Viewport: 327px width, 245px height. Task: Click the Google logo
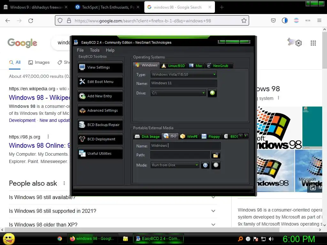(x=22, y=43)
